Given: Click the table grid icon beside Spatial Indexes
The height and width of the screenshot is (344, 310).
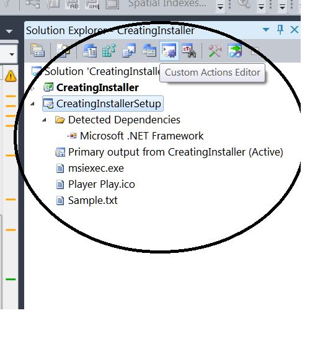Looking at the screenshot, I should point(112,4).
